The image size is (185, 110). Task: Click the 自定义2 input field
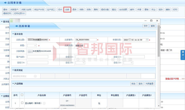86,57
